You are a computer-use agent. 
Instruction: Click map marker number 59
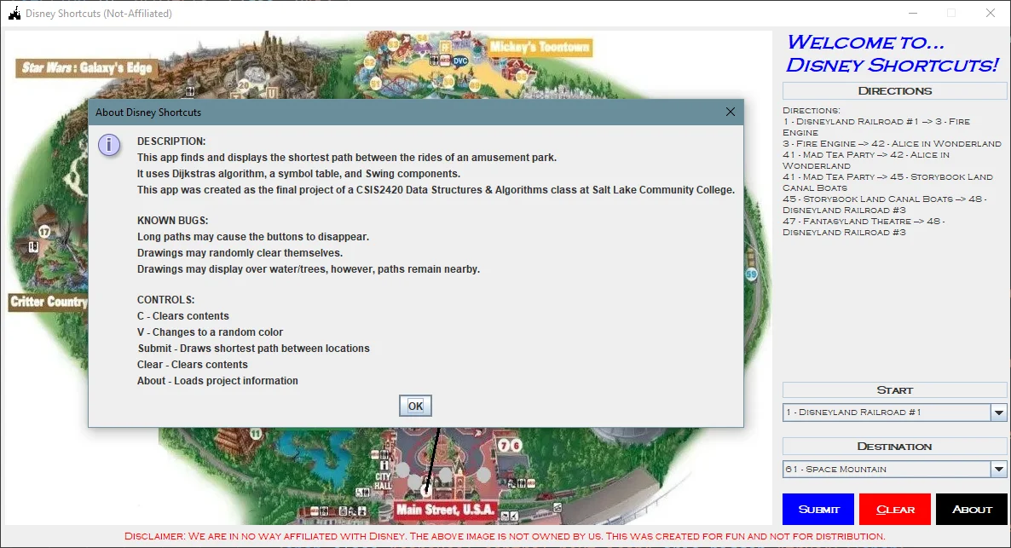tap(751, 274)
